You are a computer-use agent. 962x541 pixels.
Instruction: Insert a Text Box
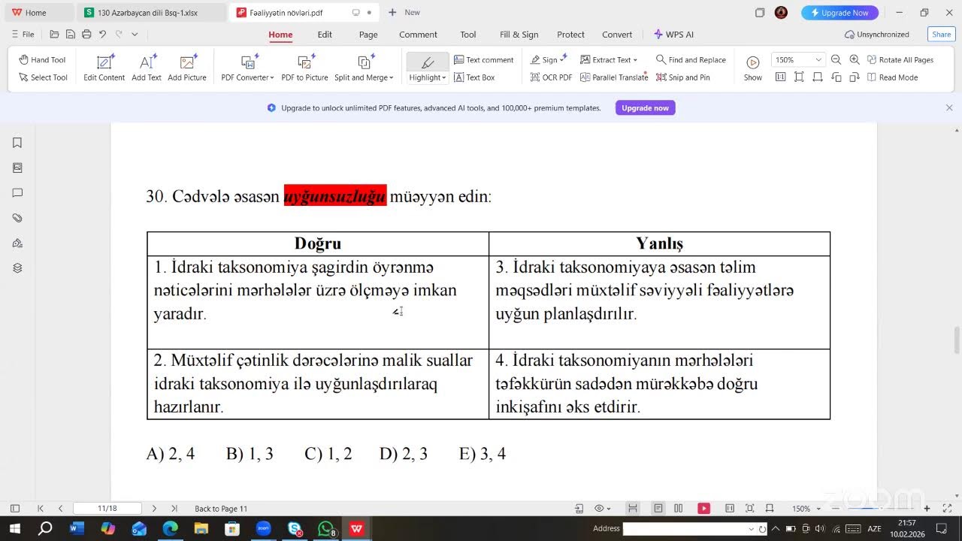[x=475, y=77]
